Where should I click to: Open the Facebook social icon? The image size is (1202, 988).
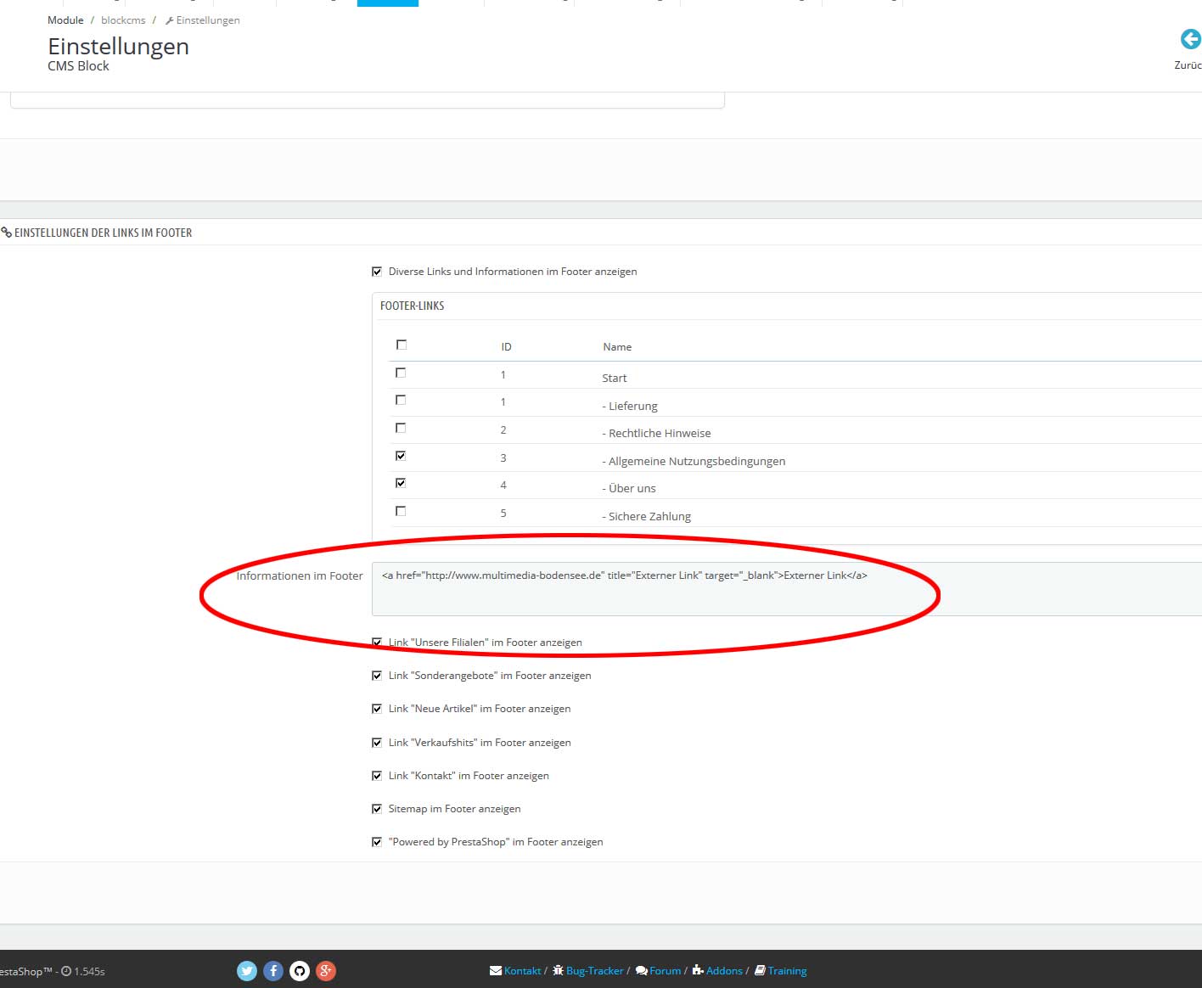coord(273,971)
